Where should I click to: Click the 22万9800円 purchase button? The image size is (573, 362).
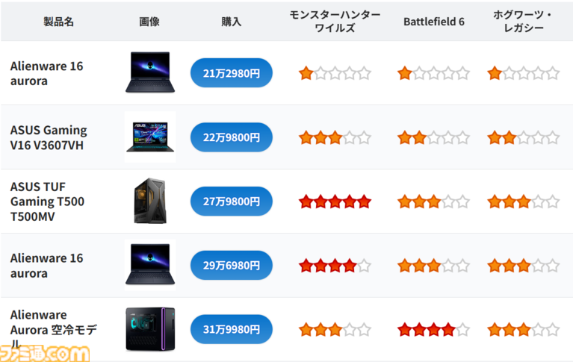coord(231,137)
